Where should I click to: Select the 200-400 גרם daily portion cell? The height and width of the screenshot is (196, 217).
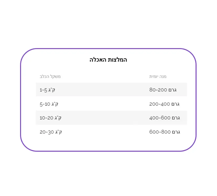164,104
